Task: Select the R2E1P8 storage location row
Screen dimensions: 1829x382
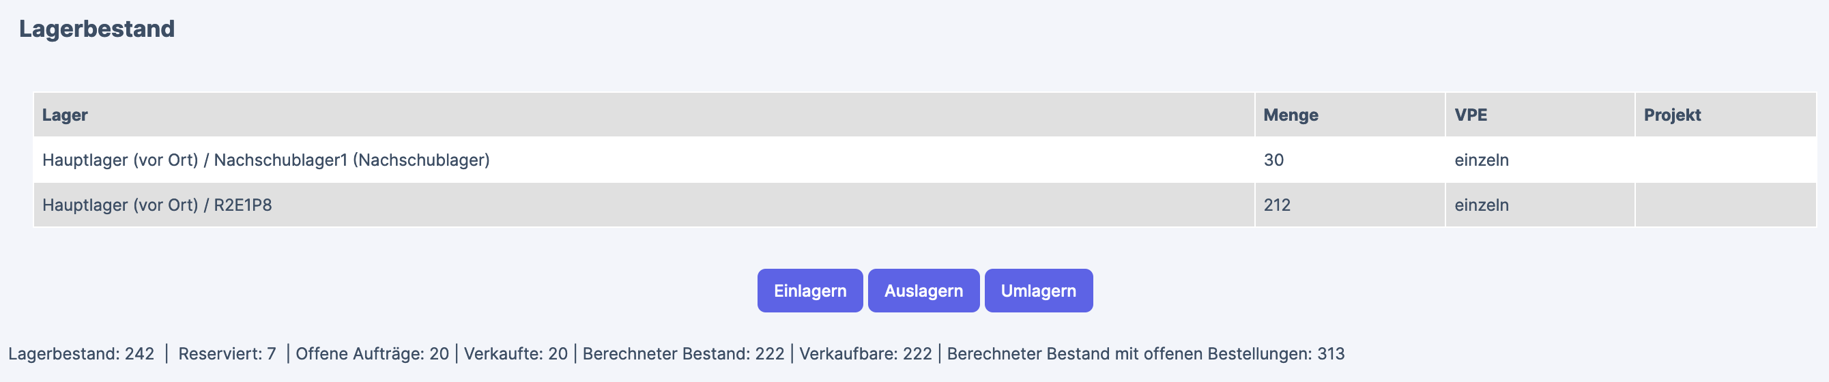Action: pos(157,205)
